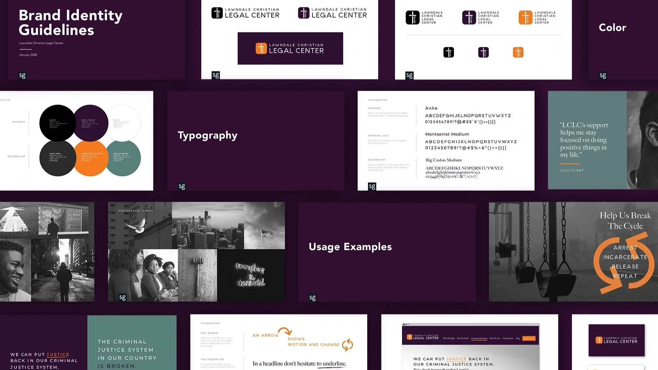This screenshot has width=658, height=370.
Task: Click the black horizontal Legal Center logo
Action: coord(245,13)
